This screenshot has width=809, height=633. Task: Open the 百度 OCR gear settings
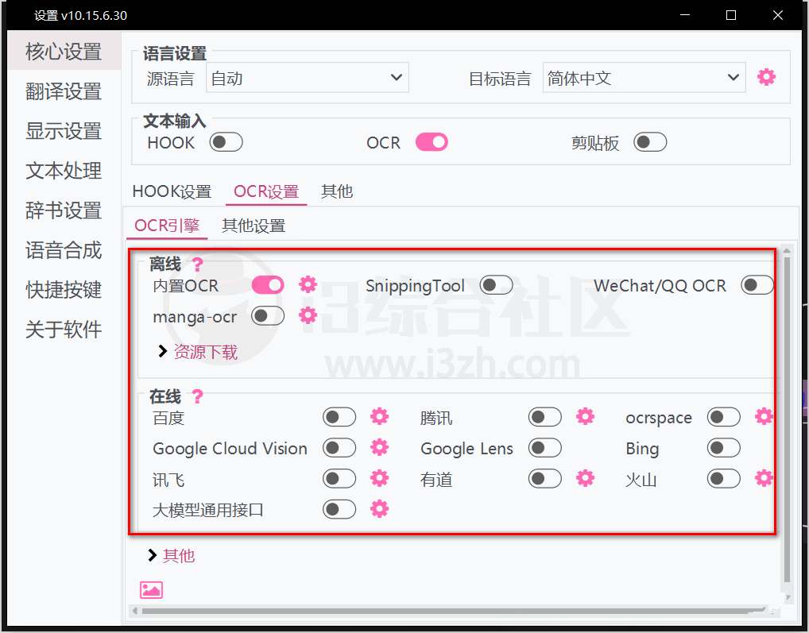(x=380, y=417)
